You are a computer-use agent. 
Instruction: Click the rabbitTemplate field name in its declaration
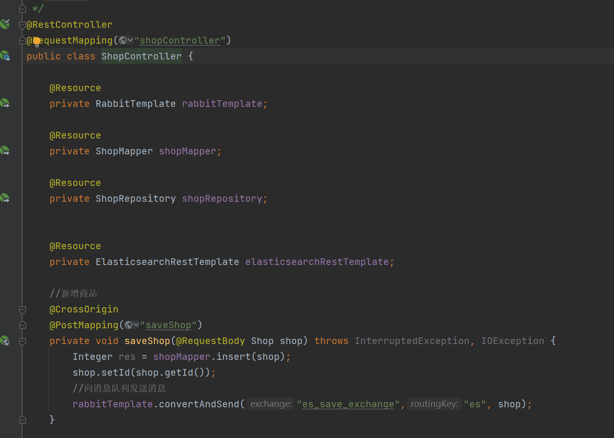click(222, 104)
